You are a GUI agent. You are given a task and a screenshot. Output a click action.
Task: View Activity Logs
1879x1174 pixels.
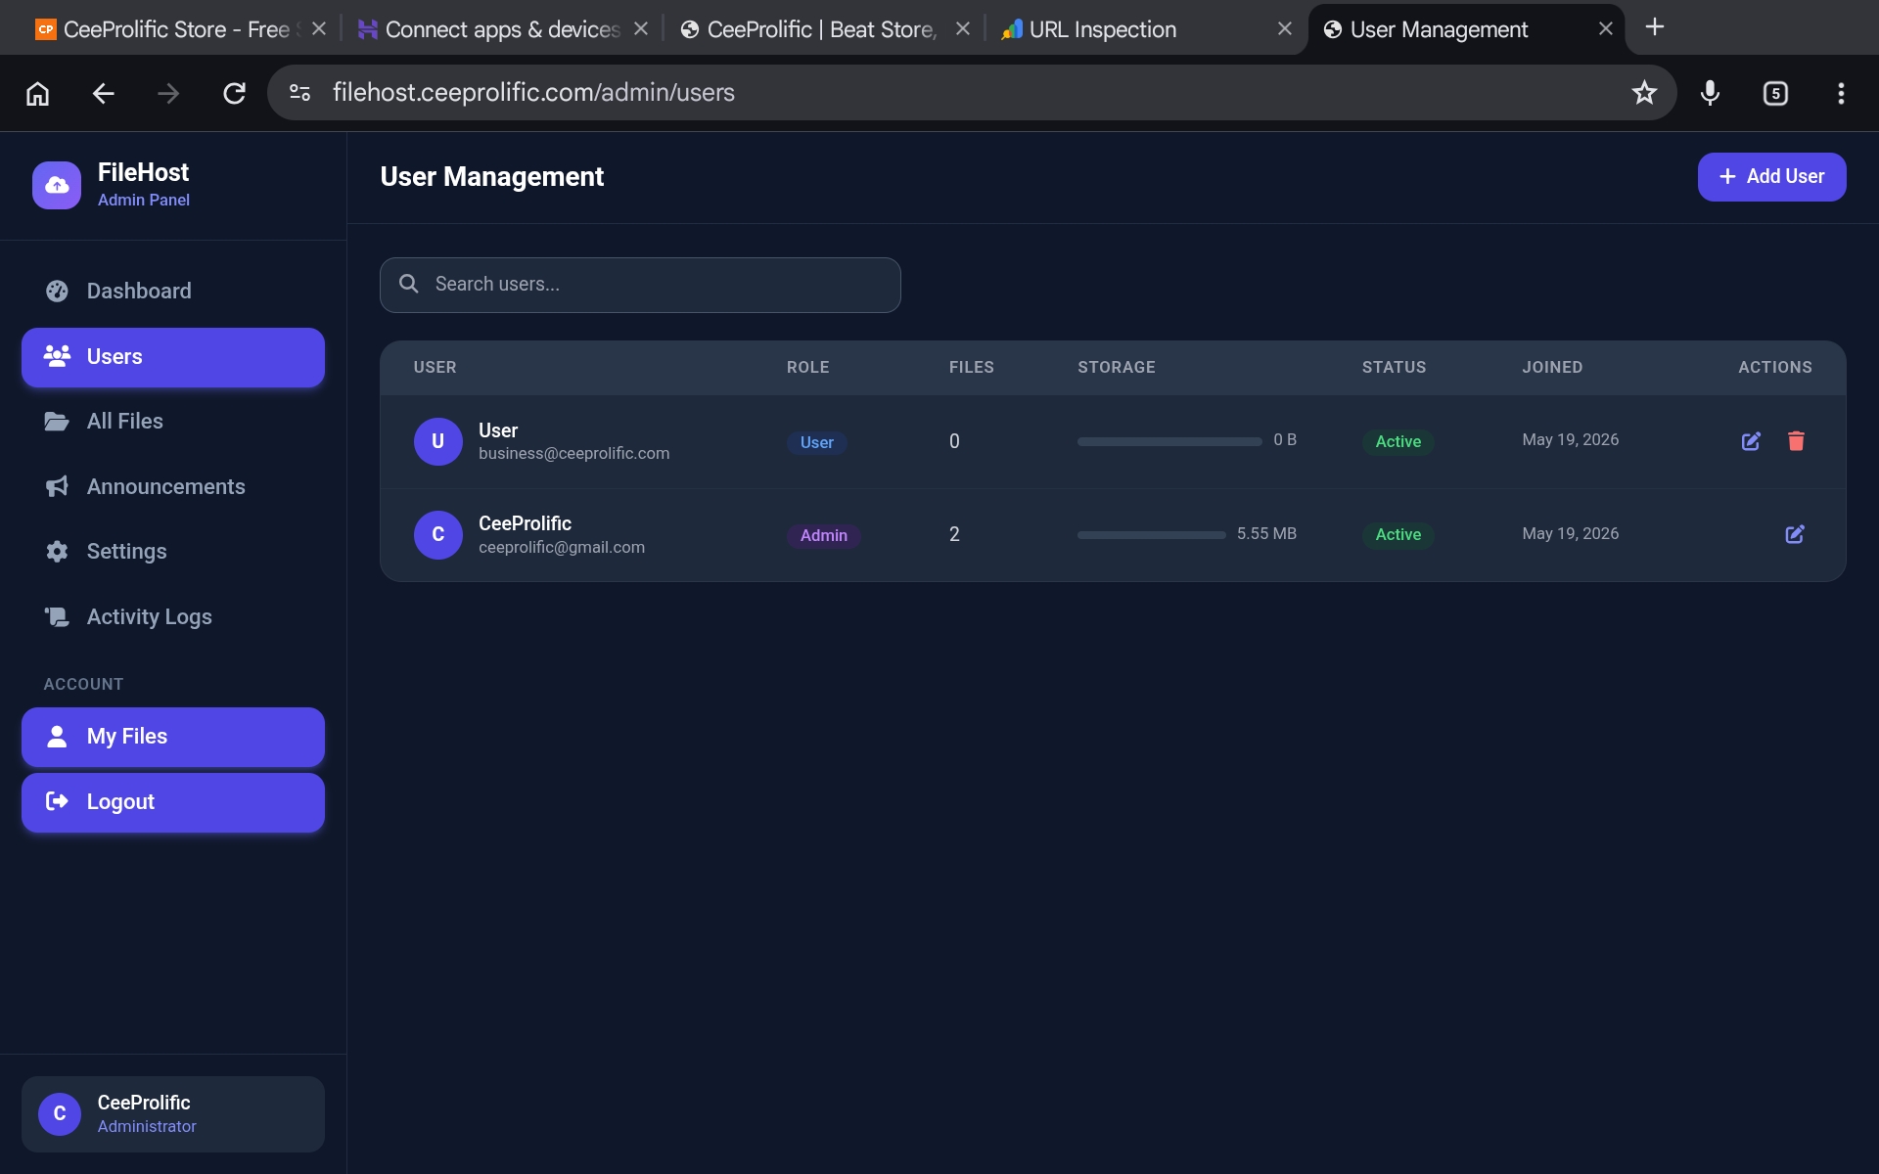point(173,616)
